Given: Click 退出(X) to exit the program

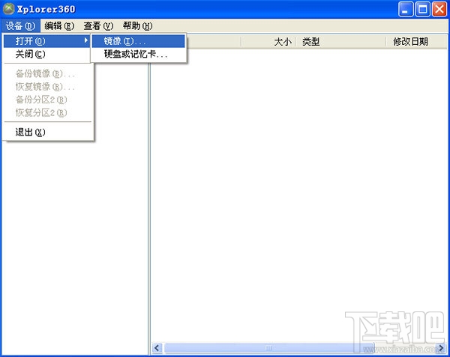Looking at the screenshot, I should coord(46,132).
